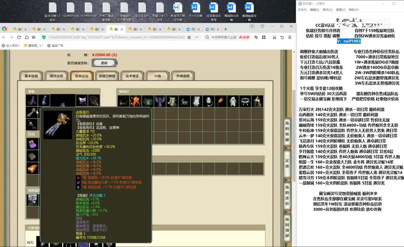404x247 pixels.
Task: Open 我的收藏 in the right sidebar
Action: tap(287, 131)
